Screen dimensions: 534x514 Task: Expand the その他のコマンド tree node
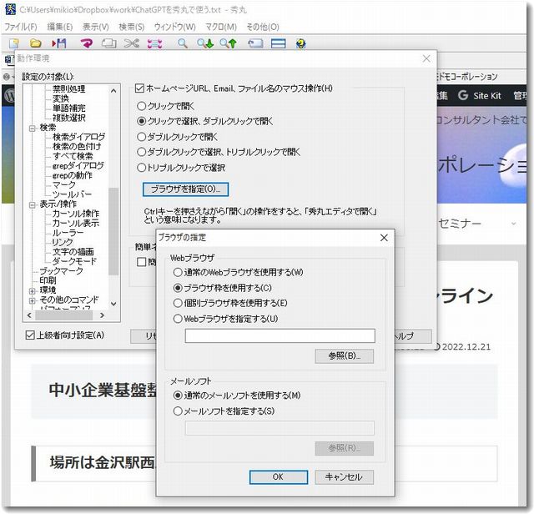pos(32,300)
